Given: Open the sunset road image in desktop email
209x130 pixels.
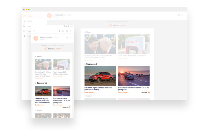Looking at the screenshot, I should point(134,76).
